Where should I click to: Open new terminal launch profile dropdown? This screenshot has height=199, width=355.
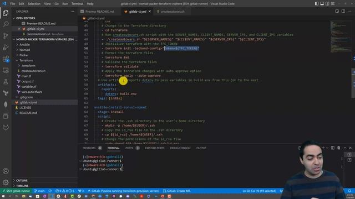[327, 148]
